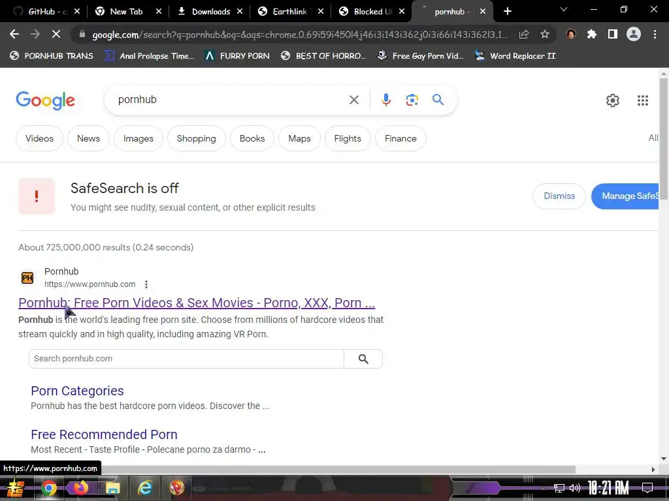Filter results by News
Screen dimensions: 669x501
click(88, 138)
